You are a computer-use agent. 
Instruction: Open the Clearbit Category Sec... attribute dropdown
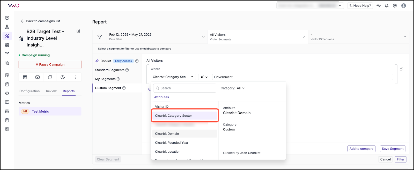pyautogui.click(x=173, y=77)
